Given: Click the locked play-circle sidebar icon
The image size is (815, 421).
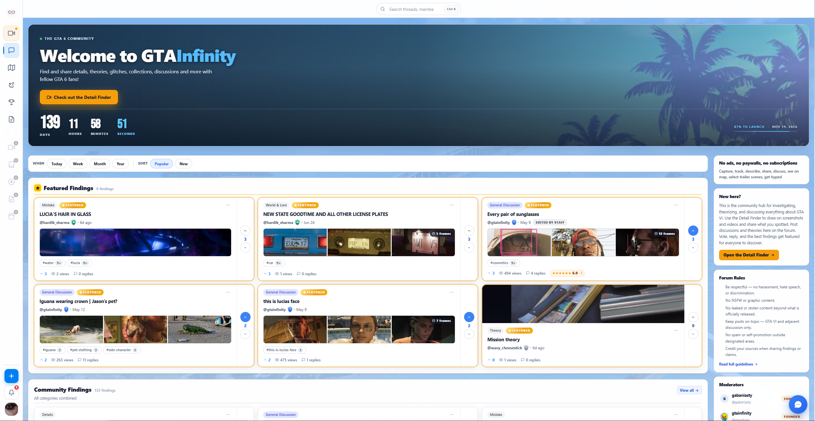Looking at the screenshot, I should pyautogui.click(x=11, y=181).
